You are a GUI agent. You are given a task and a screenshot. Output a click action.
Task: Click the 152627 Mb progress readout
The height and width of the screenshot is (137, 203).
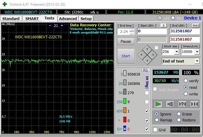point(166,72)
